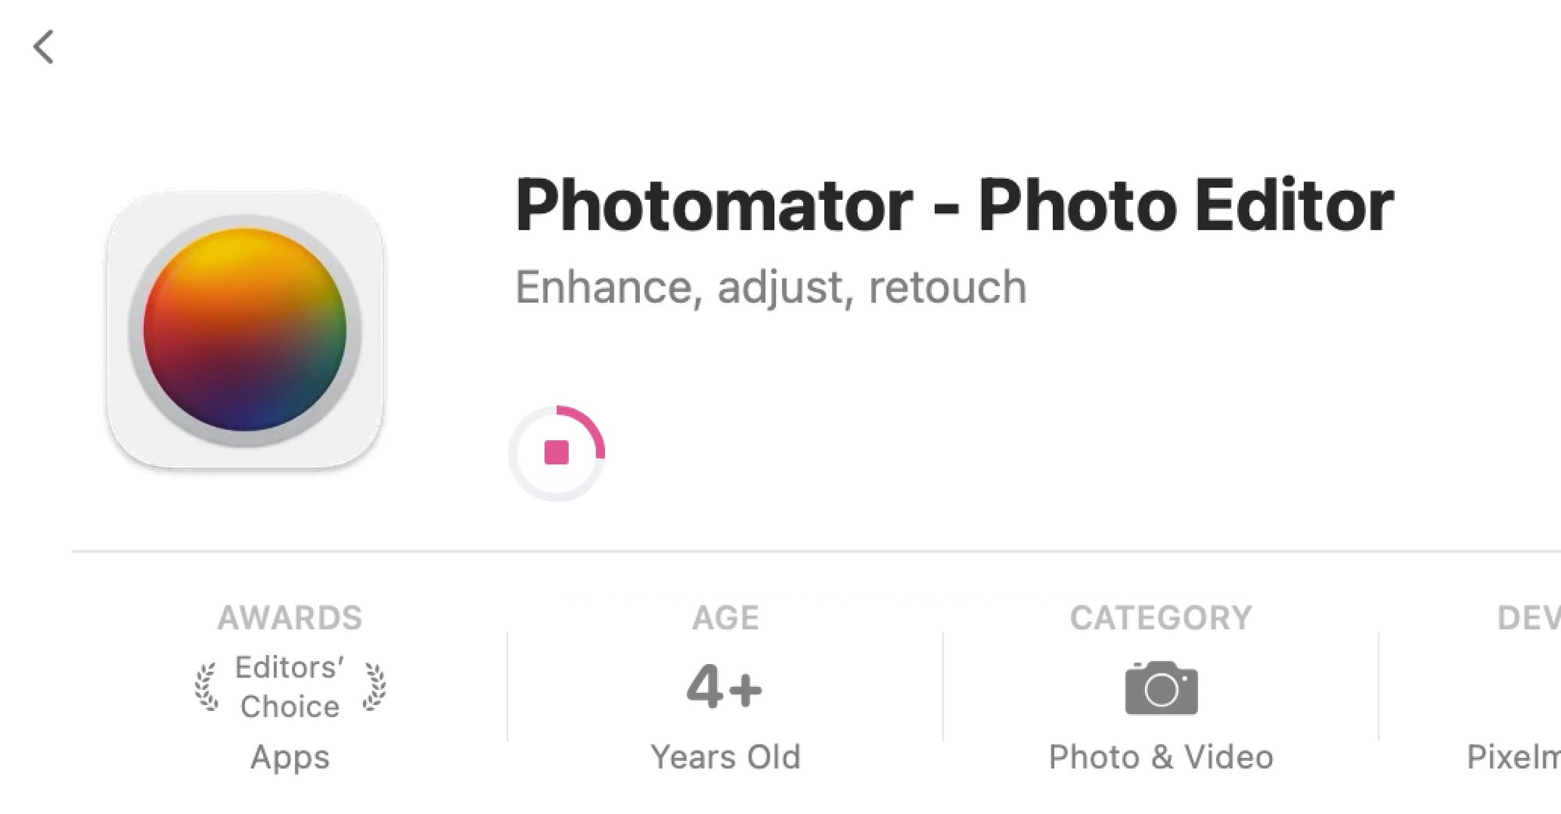Open the Awards section header
The height and width of the screenshot is (814, 1561).
coord(290,618)
